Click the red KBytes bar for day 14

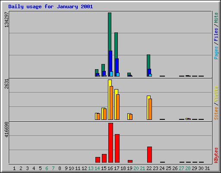click(98, 160)
